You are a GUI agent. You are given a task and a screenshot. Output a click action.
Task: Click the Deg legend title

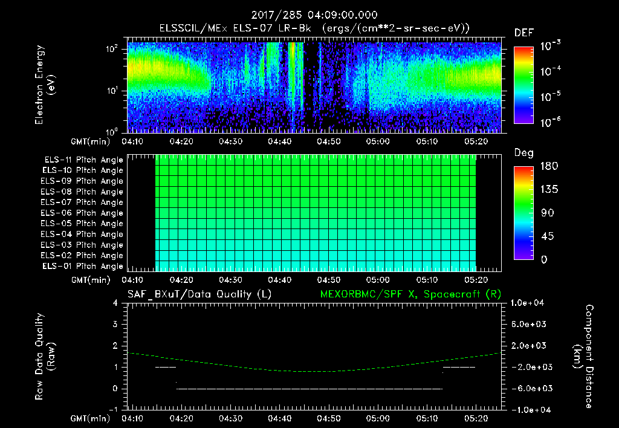(523, 153)
